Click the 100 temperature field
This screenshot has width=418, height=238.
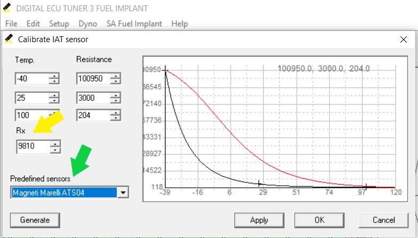(x=32, y=115)
